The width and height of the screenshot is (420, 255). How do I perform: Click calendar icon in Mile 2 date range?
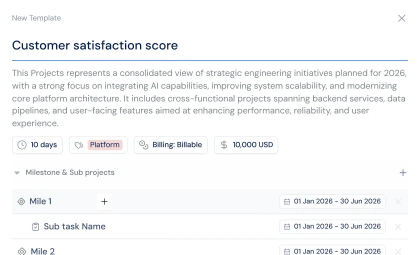[287, 251]
